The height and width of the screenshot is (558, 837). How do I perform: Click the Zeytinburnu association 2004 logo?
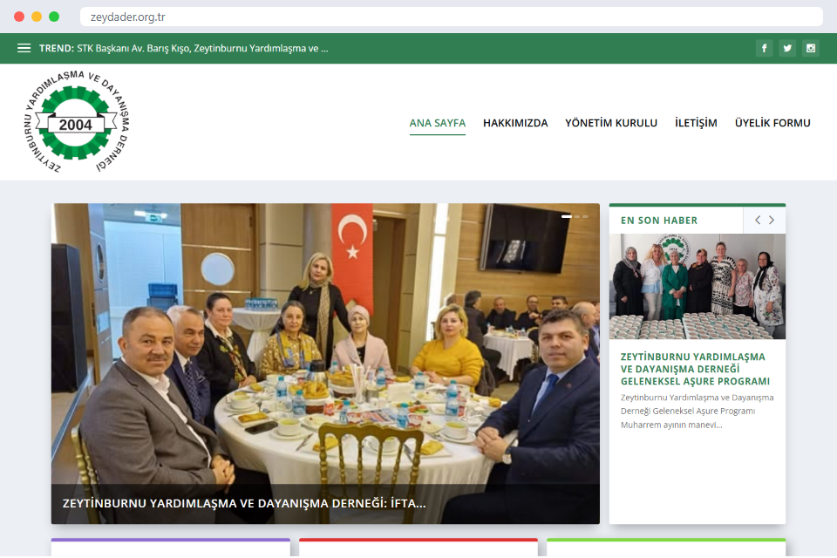point(77,122)
